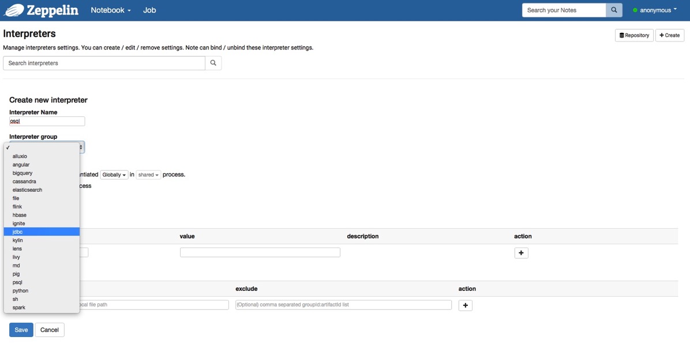Select elasticsearch from the group list
Screen dimensions: 690x348
42,190
